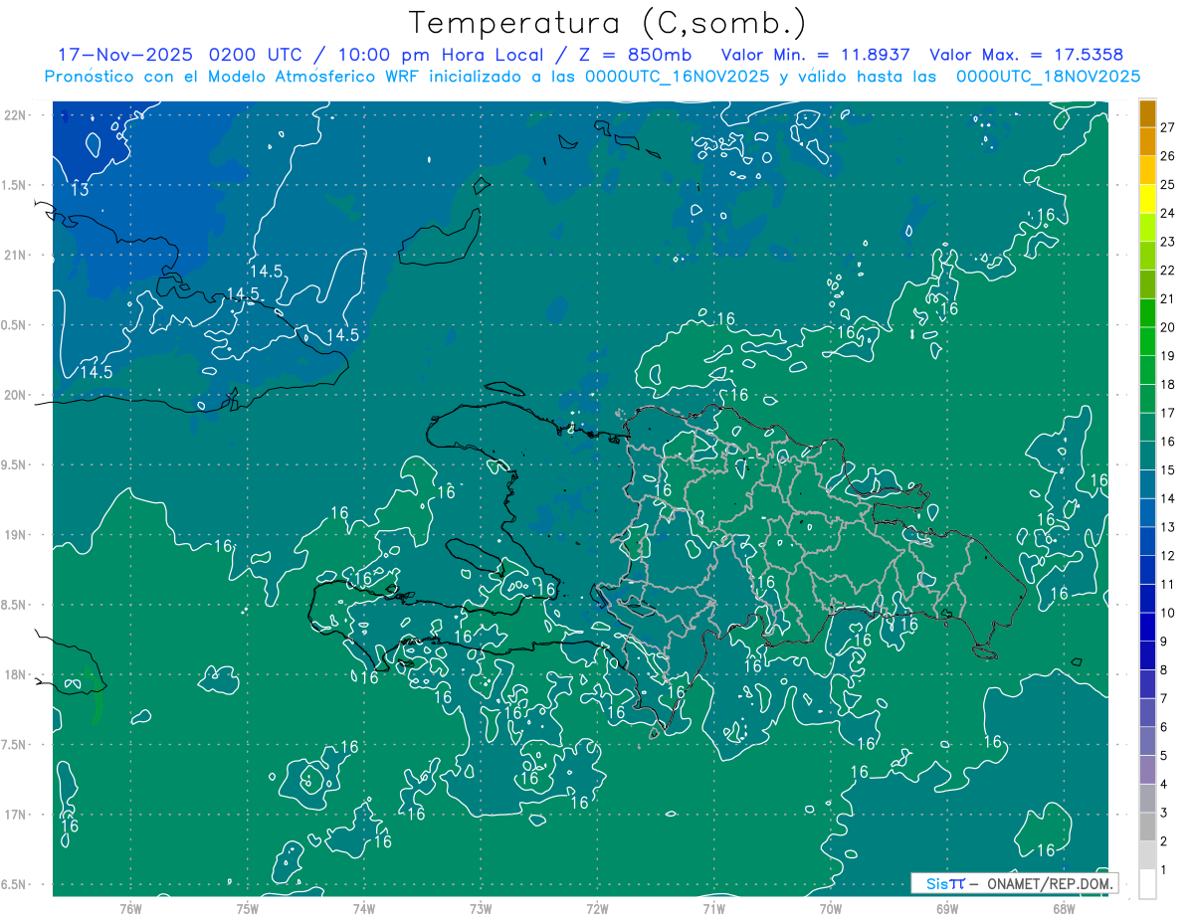This screenshot has width=1194, height=922.
Task: Click the '13' contour label on map
Action: click(x=80, y=189)
